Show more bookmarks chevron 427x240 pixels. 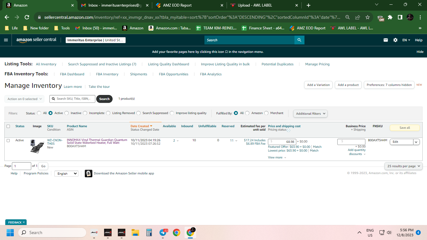420,28
